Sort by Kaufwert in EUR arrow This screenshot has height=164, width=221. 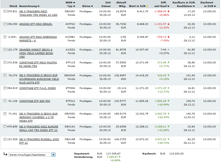[x=215, y=6]
